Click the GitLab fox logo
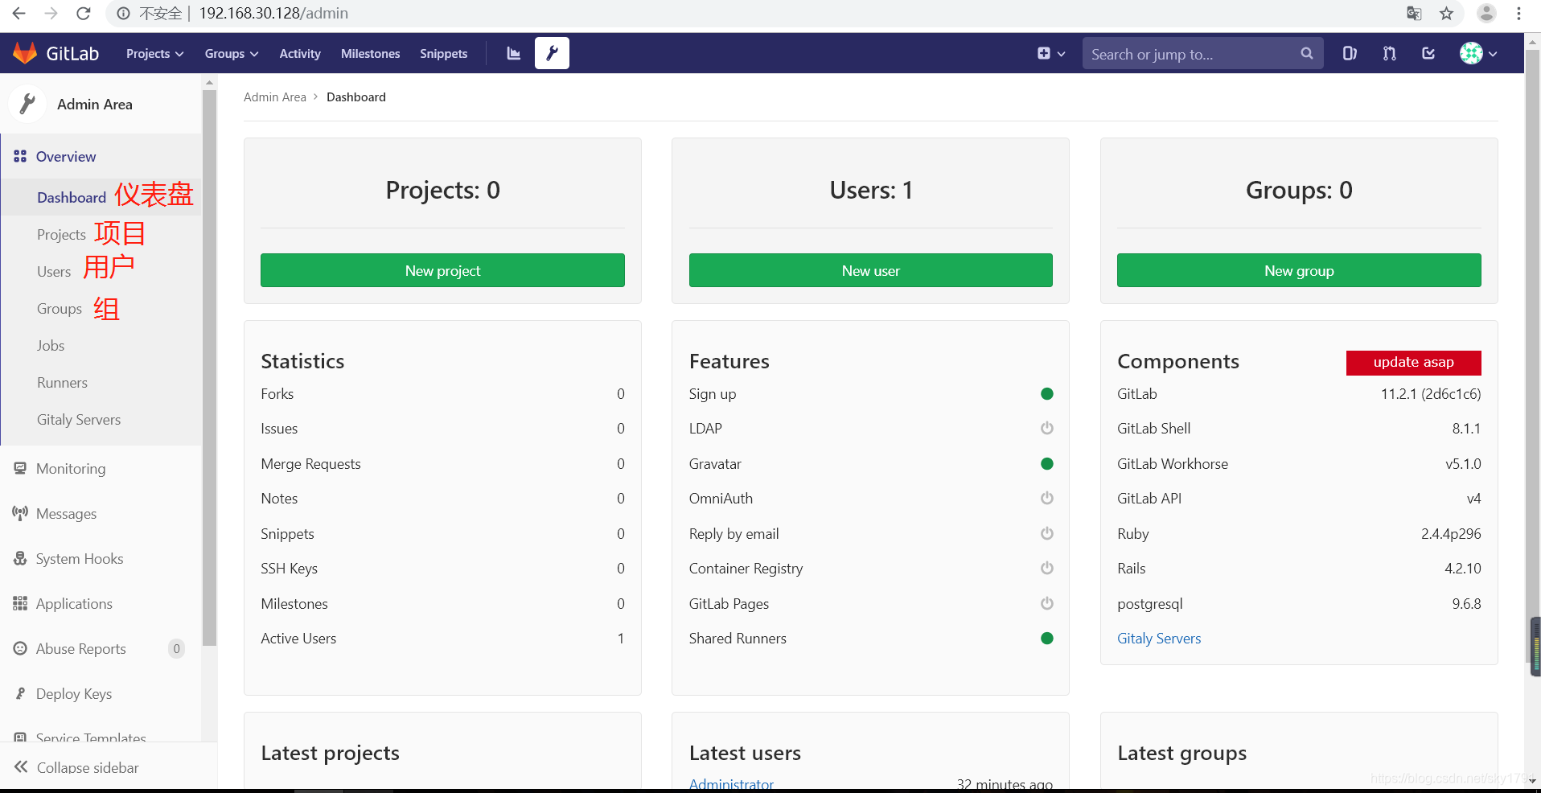This screenshot has width=1541, height=793. pyautogui.click(x=25, y=53)
